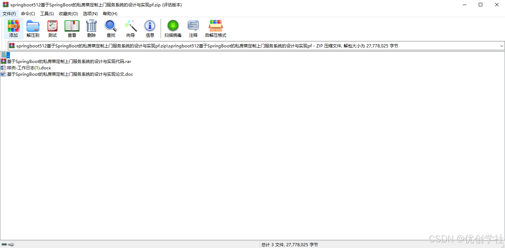Open the Favorites (收藏夹) menu

click(x=68, y=13)
